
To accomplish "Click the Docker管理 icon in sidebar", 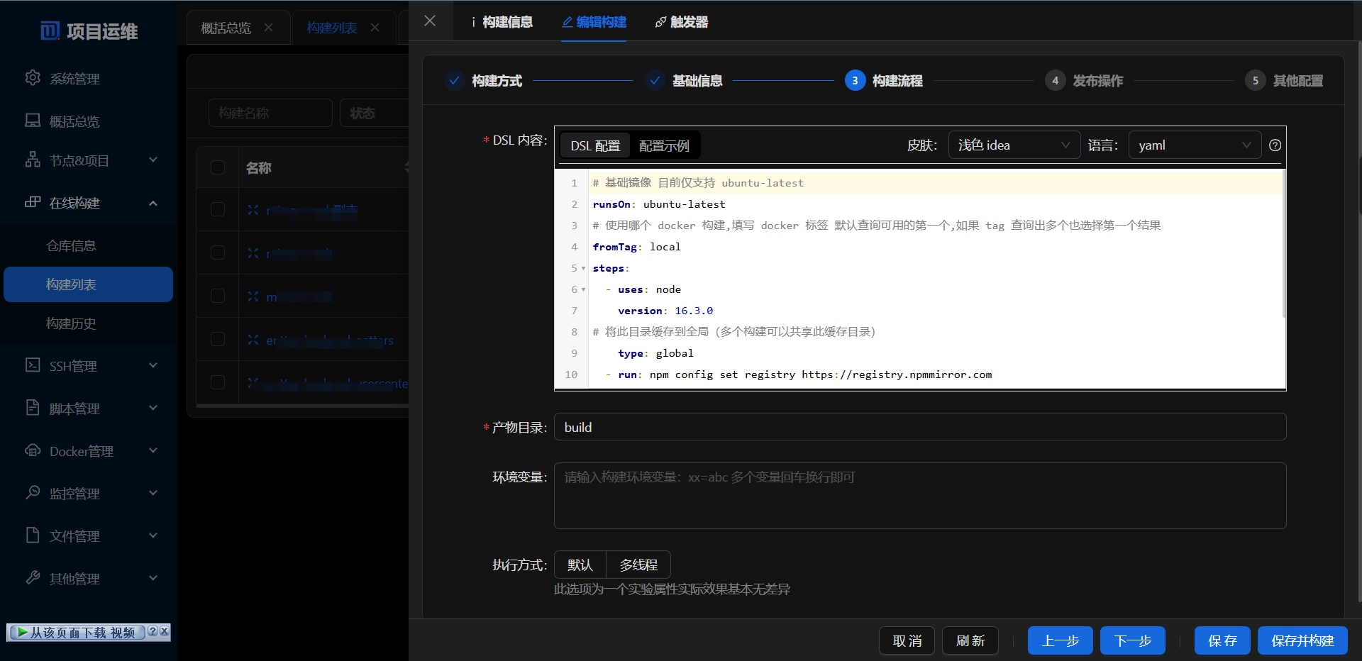I will (x=33, y=450).
